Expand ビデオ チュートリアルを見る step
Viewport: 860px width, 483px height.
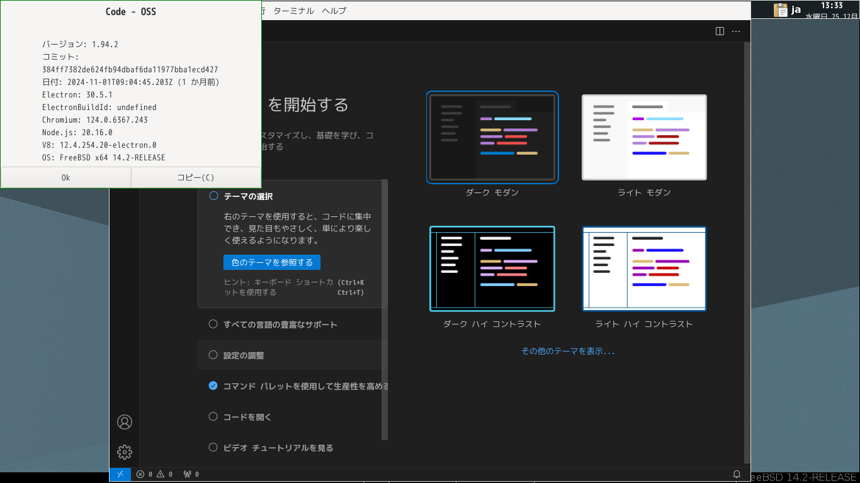coord(278,448)
